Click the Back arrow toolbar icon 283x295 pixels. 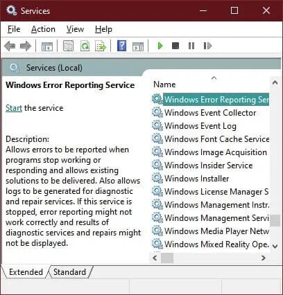coord(10,46)
